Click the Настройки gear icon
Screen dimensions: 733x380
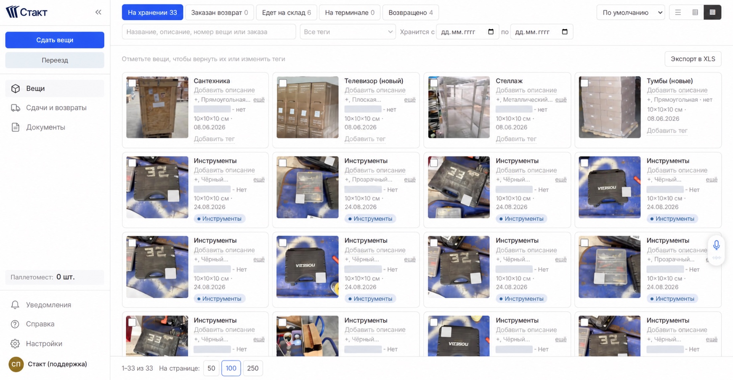coord(15,344)
